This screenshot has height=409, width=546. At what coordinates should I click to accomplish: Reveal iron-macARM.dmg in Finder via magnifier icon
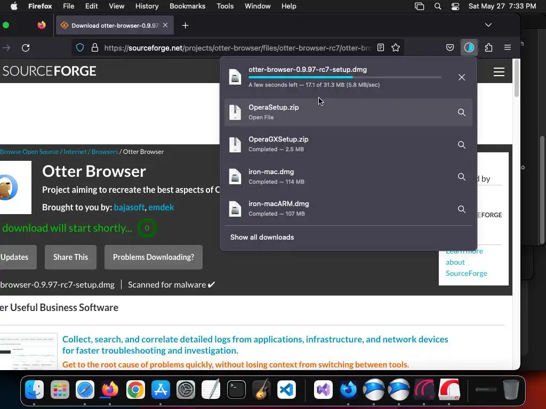coord(461,209)
